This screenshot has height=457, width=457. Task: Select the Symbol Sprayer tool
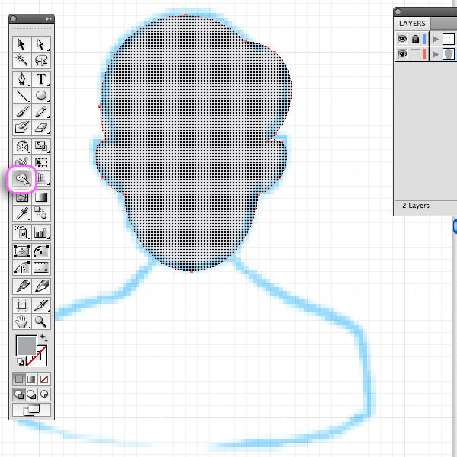click(21, 232)
